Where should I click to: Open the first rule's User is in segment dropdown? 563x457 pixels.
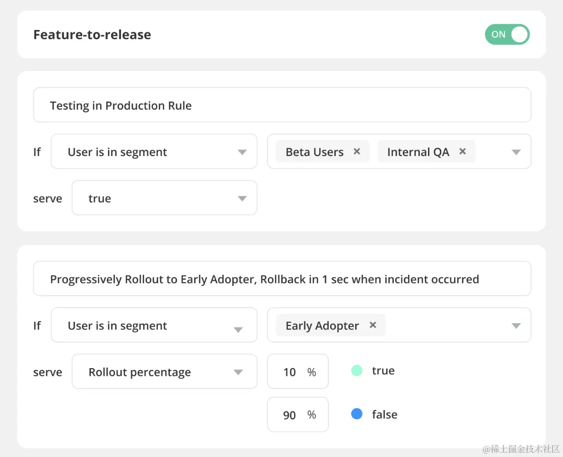(x=154, y=152)
